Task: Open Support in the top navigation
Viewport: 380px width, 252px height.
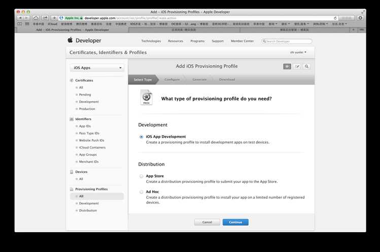Action: coord(217,41)
